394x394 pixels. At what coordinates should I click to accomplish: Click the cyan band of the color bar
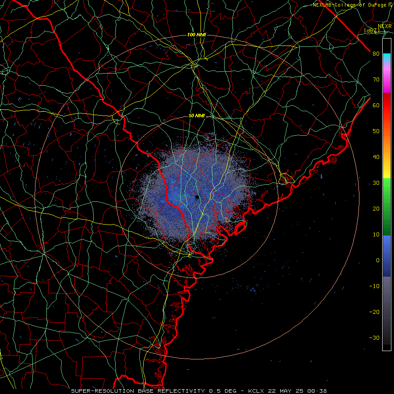pyautogui.click(x=387, y=58)
